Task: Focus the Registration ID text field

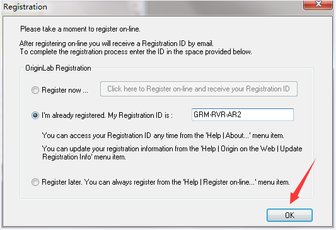Action: click(x=242, y=115)
